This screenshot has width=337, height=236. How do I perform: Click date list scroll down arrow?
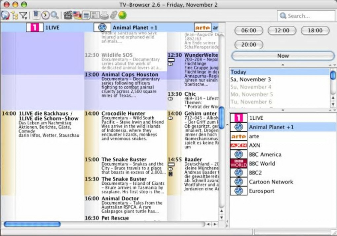tap(333, 105)
